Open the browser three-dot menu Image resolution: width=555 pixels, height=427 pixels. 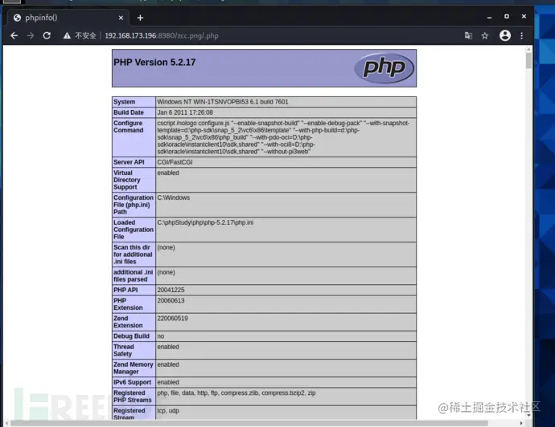tap(522, 35)
